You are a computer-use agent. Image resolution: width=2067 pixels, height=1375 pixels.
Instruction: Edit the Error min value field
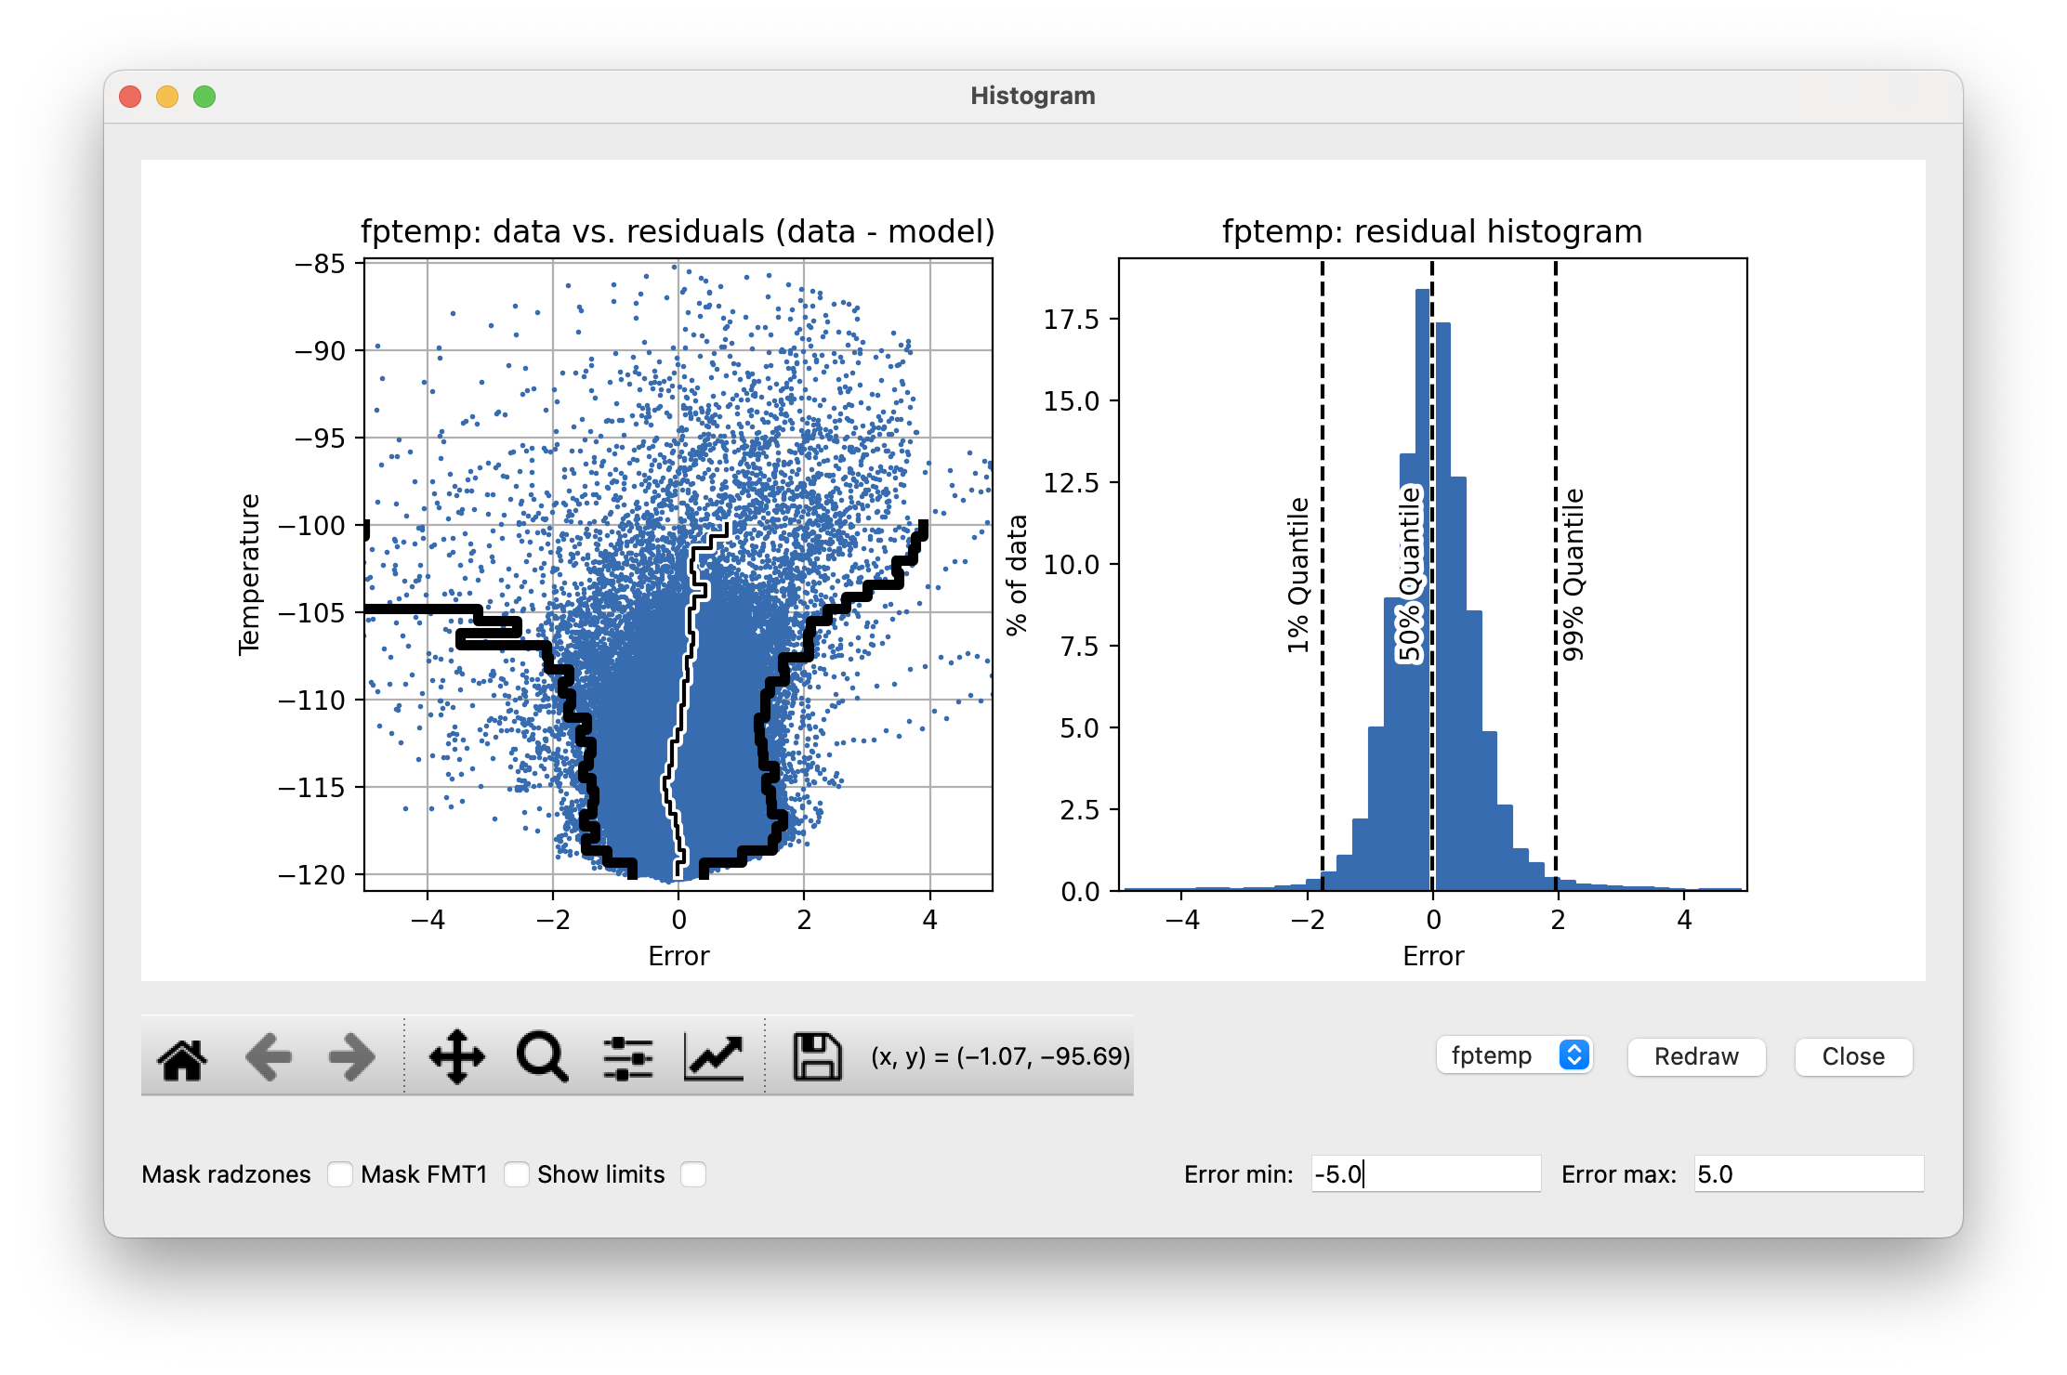point(1427,1174)
